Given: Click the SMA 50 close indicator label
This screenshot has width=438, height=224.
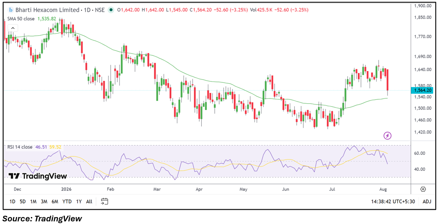Looking at the screenshot, I should tap(21, 19).
